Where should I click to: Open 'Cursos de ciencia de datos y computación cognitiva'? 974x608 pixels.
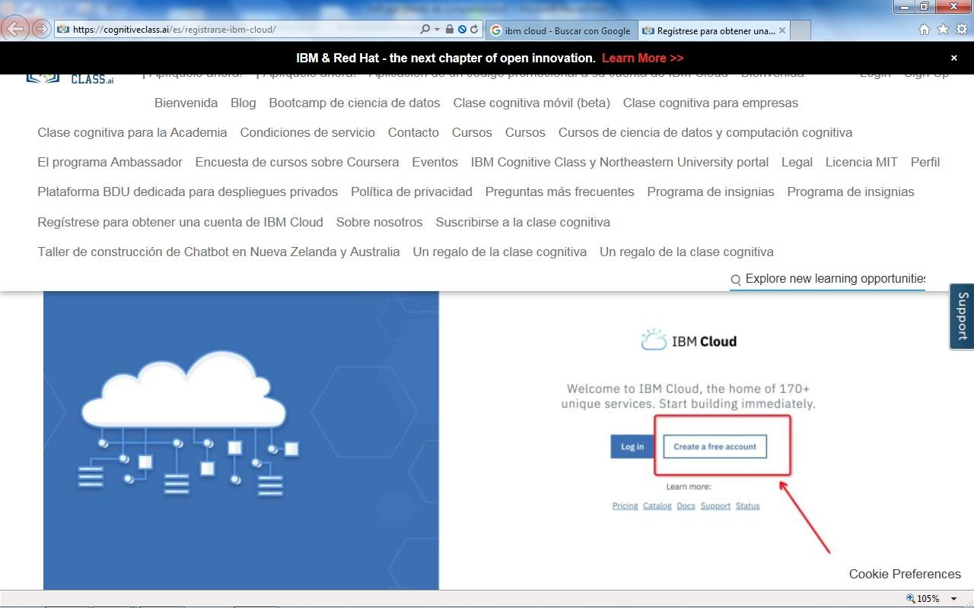click(x=705, y=132)
